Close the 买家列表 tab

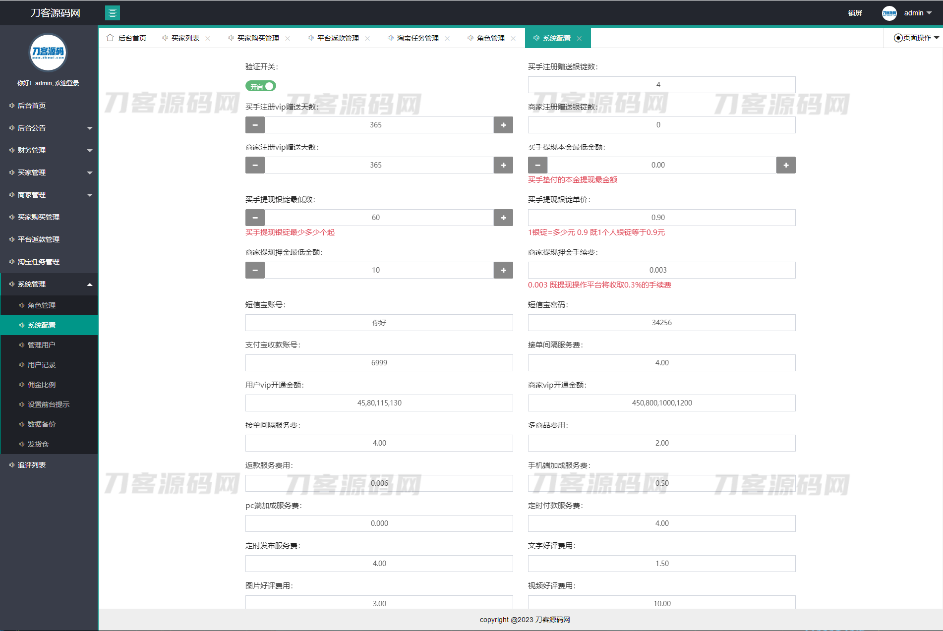pos(208,39)
